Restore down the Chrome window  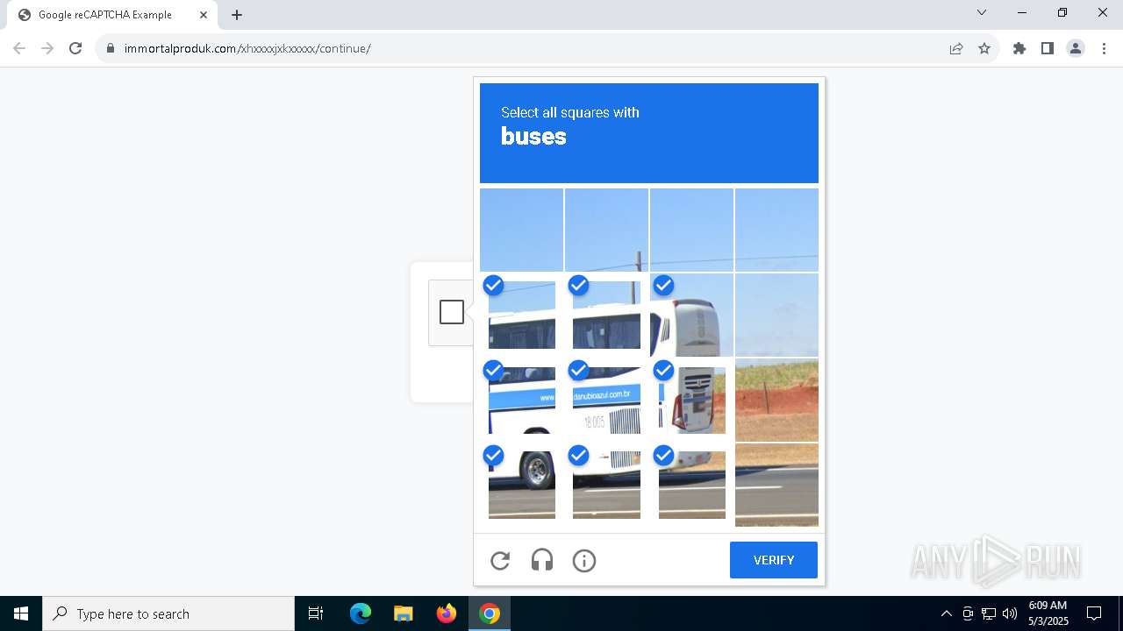[1062, 12]
